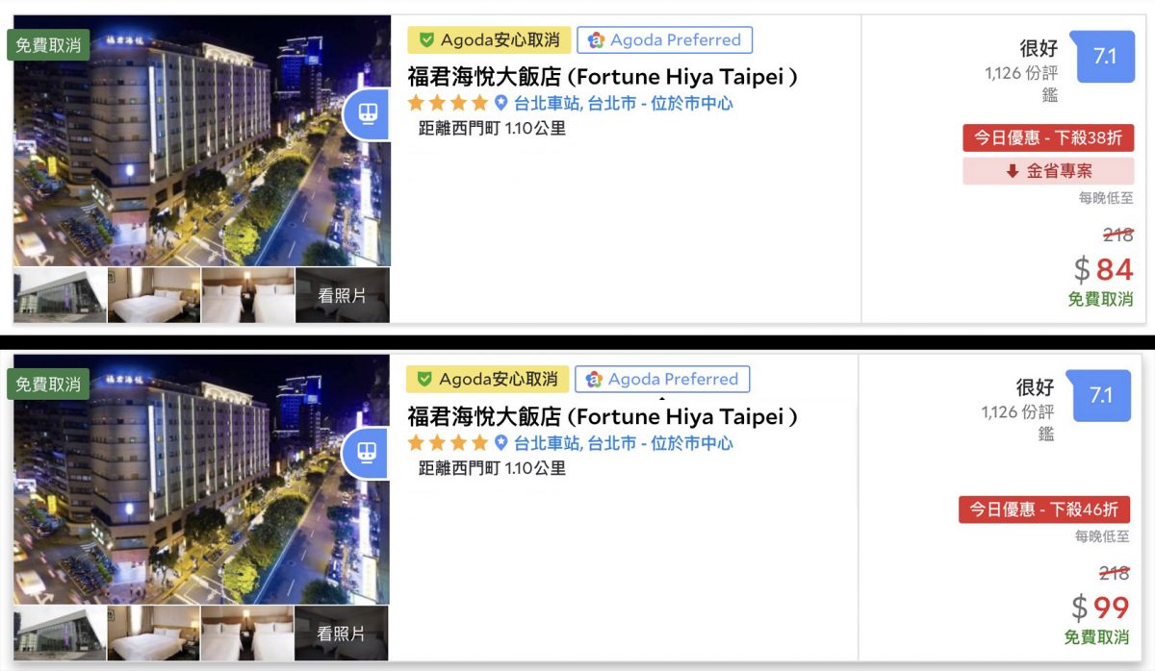Click the 今日優惠 下殺46折 deal badge
The height and width of the screenshot is (671, 1155).
click(x=1044, y=509)
